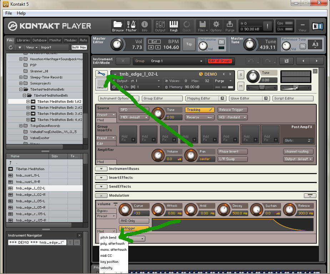Show the Output mixer section
Image resolution: width=330 pixels, height=274 pixels.
point(160,26)
